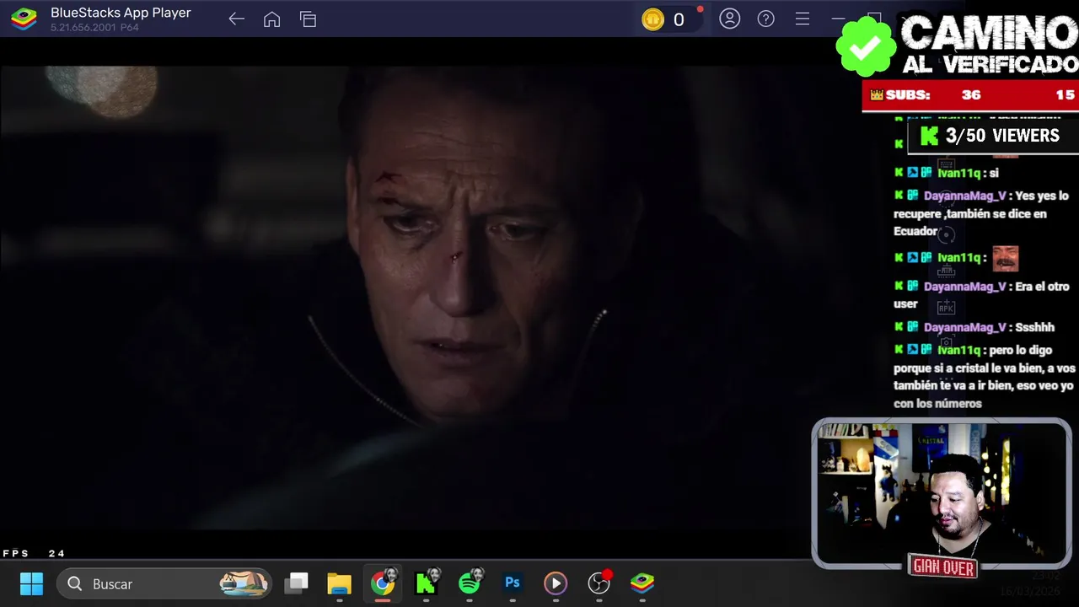Open the BlueStacks account profile icon

[x=730, y=19]
